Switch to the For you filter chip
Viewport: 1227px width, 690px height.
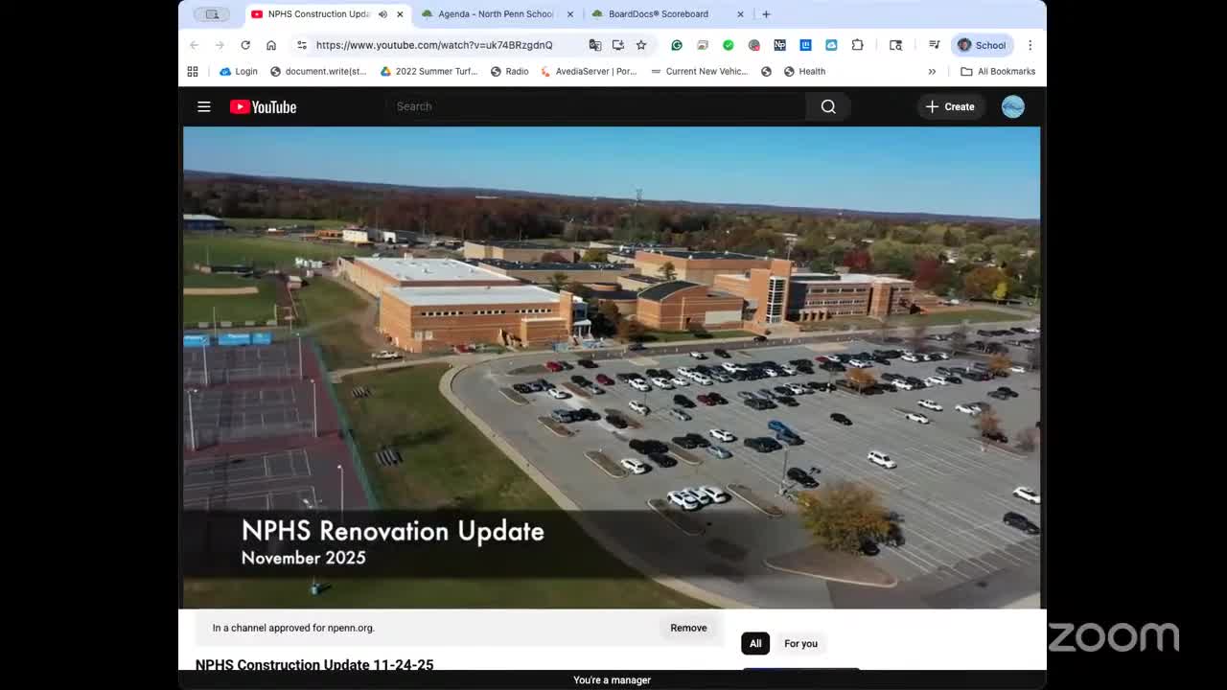(x=800, y=643)
